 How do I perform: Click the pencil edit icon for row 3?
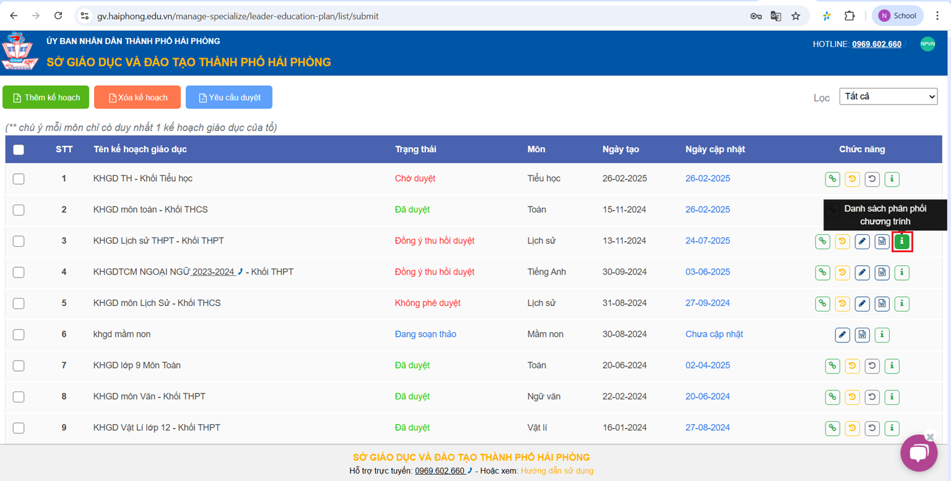(862, 241)
